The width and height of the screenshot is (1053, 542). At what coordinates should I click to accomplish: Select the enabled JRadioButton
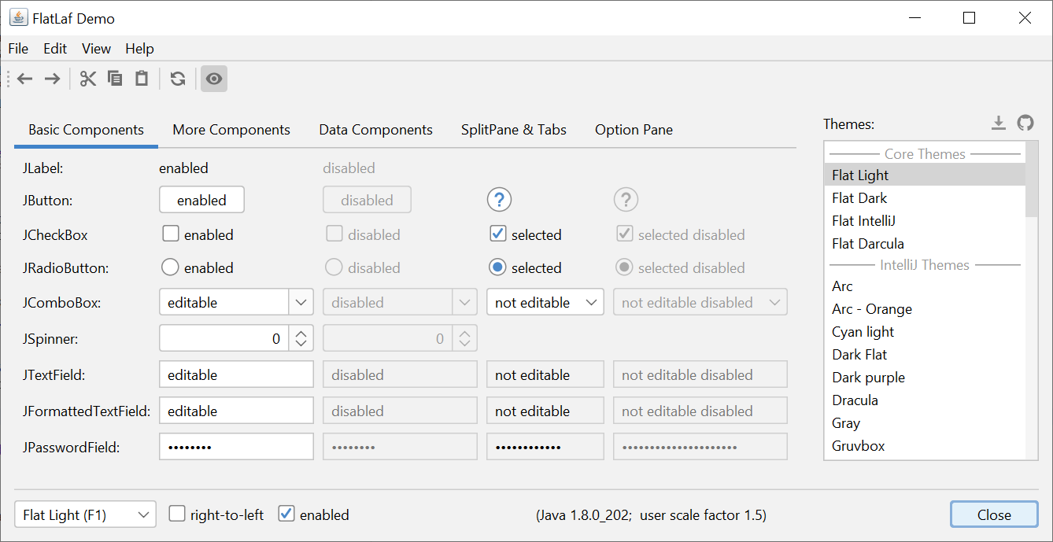[x=170, y=267]
